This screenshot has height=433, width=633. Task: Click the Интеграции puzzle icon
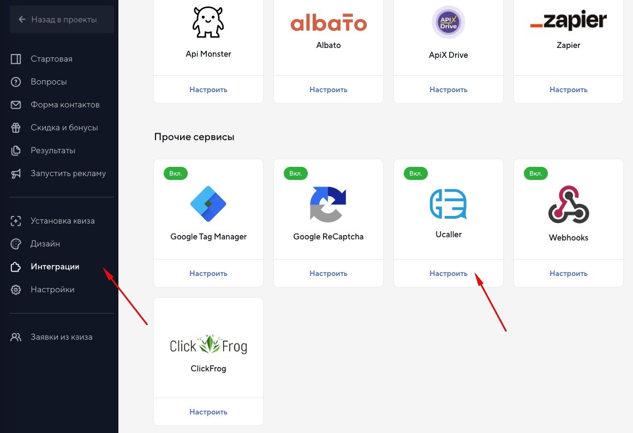click(16, 267)
